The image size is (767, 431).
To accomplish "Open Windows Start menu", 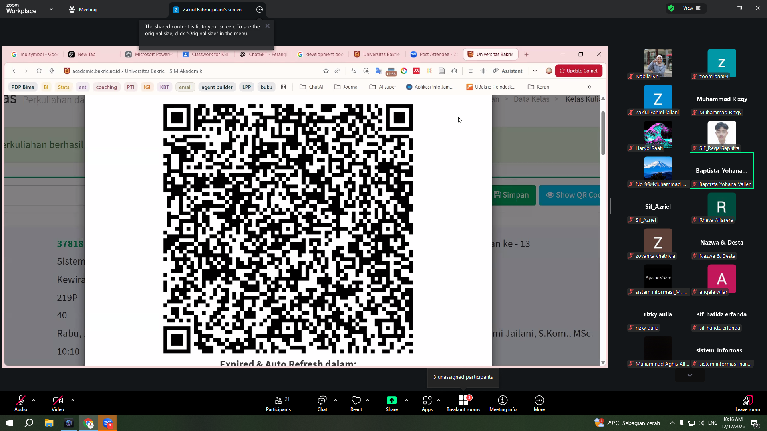I will (x=10, y=423).
